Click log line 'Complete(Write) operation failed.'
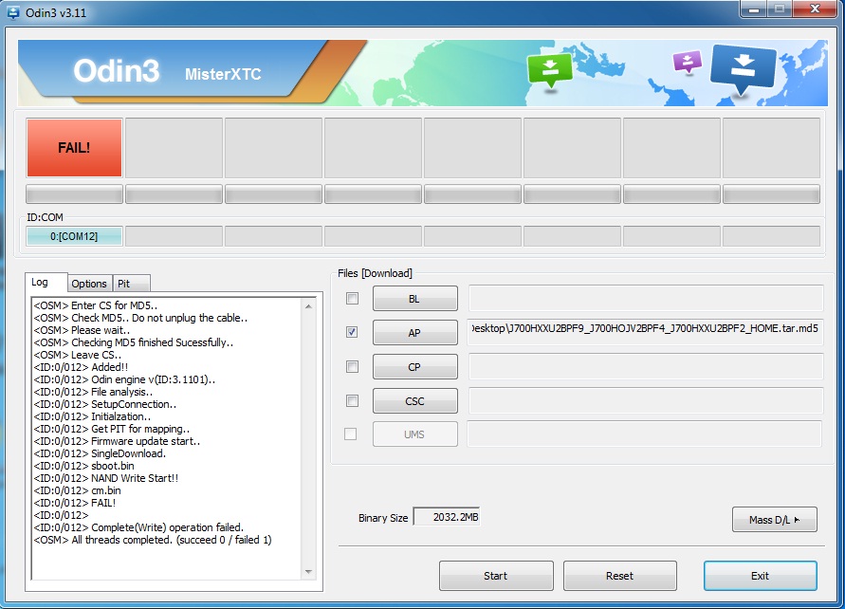Image resolution: width=845 pixels, height=609 pixels. [x=139, y=527]
